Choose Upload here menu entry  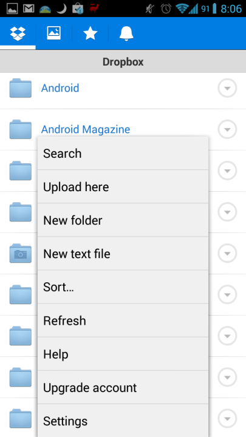pos(123,186)
